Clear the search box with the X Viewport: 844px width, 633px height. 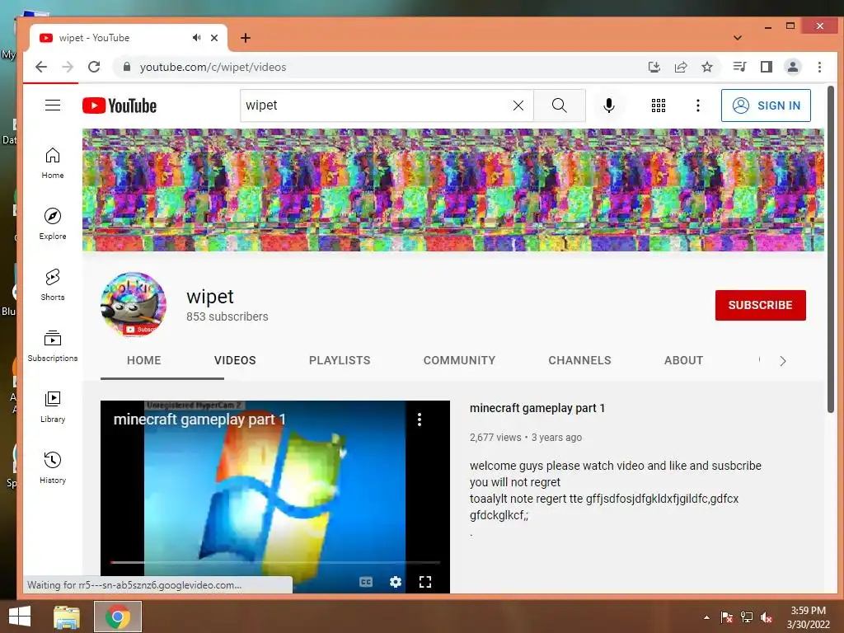[518, 105]
